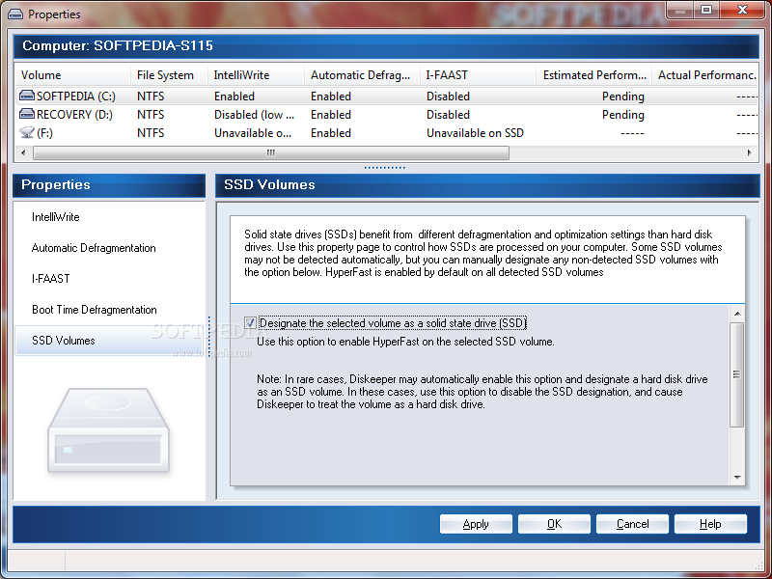Open Boot Time Defragmentation page
772x579 pixels.
pyautogui.click(x=95, y=310)
